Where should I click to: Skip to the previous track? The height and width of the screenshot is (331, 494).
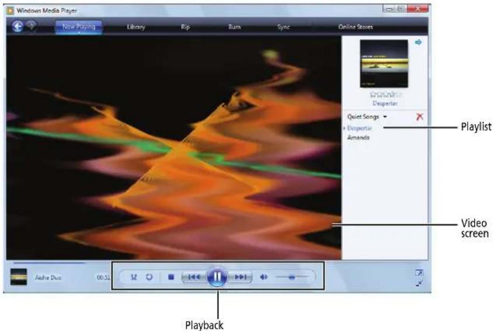click(x=194, y=277)
